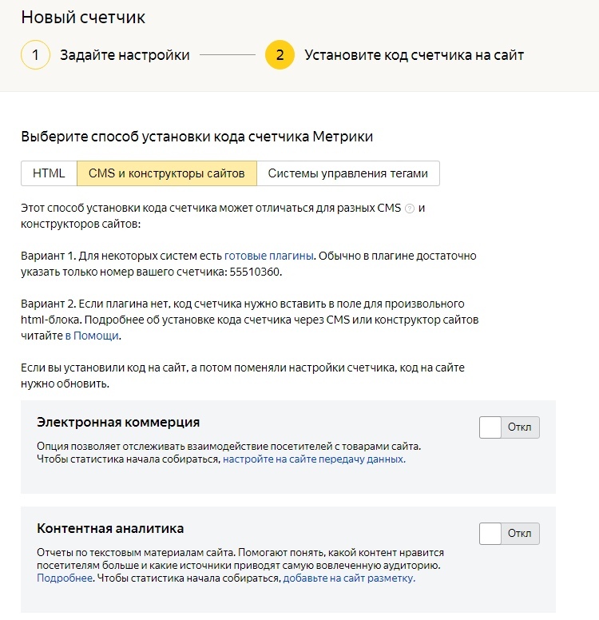Click the yellow step 2 circle icon
Screen dimensions: 599x620
280,55
